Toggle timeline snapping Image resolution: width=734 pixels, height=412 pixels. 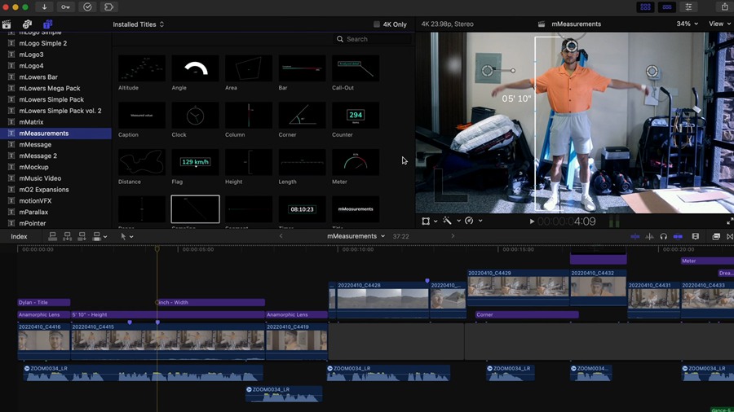pyautogui.click(x=678, y=236)
